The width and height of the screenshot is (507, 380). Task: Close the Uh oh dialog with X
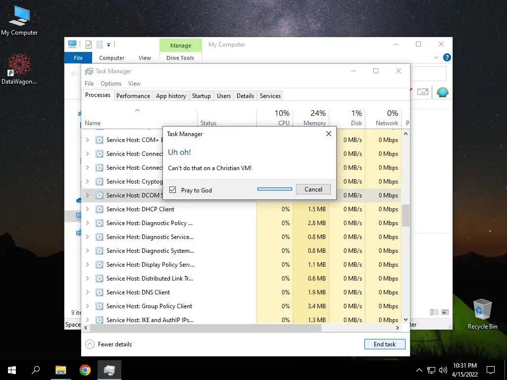coord(329,134)
